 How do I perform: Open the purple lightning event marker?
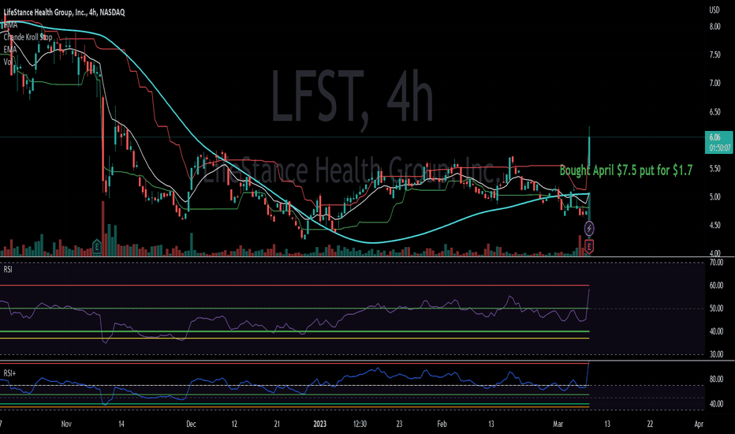pyautogui.click(x=589, y=229)
